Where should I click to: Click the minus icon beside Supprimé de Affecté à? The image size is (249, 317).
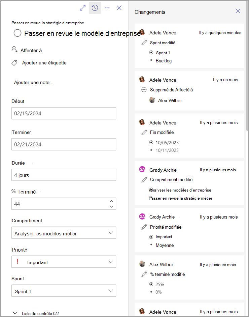point(144,90)
